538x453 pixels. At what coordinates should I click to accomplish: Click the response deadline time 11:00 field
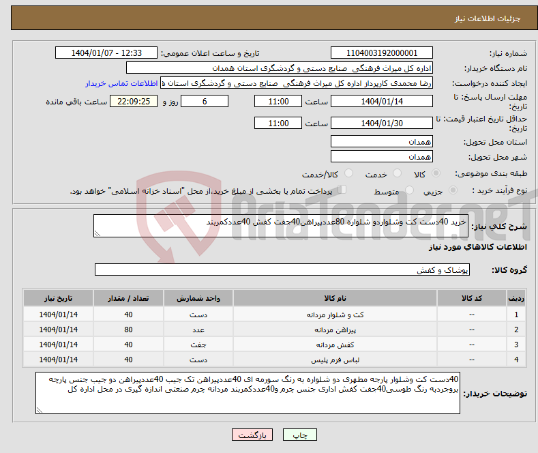(278, 101)
